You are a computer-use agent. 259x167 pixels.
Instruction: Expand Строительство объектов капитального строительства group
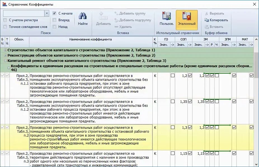(x=5, y=50)
